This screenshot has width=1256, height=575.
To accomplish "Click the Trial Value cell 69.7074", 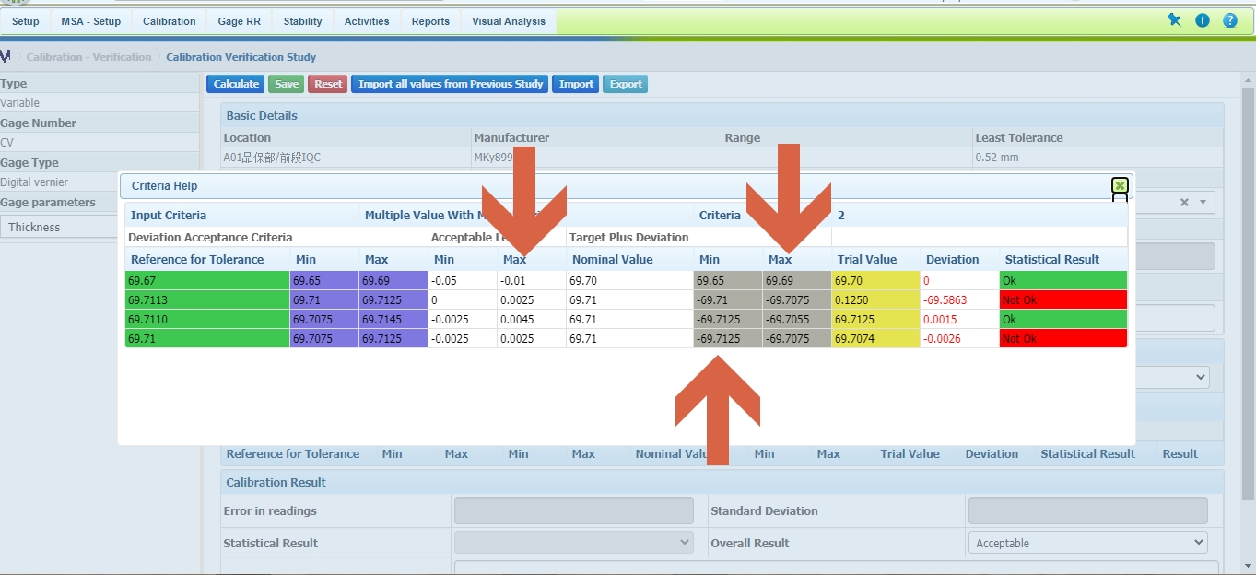I will click(x=875, y=338).
